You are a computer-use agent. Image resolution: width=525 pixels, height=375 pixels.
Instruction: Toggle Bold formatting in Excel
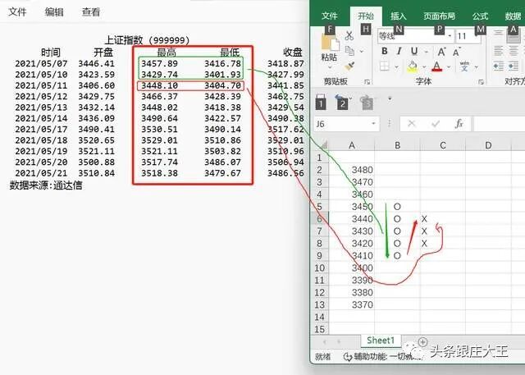(x=385, y=51)
